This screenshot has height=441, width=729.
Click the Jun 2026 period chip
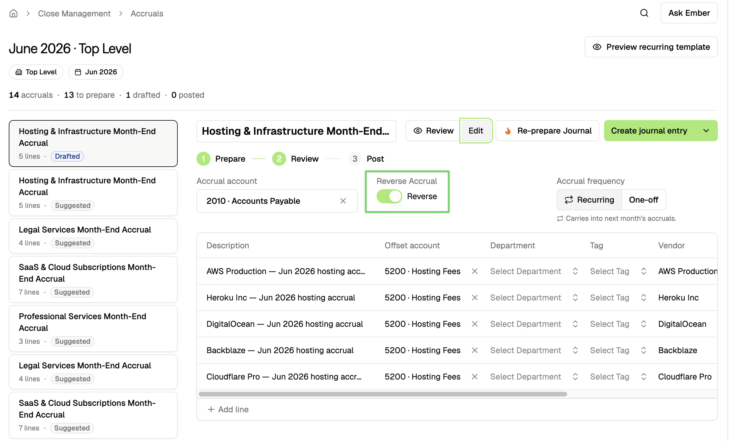coord(96,72)
